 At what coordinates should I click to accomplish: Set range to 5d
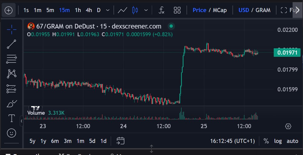92,141
